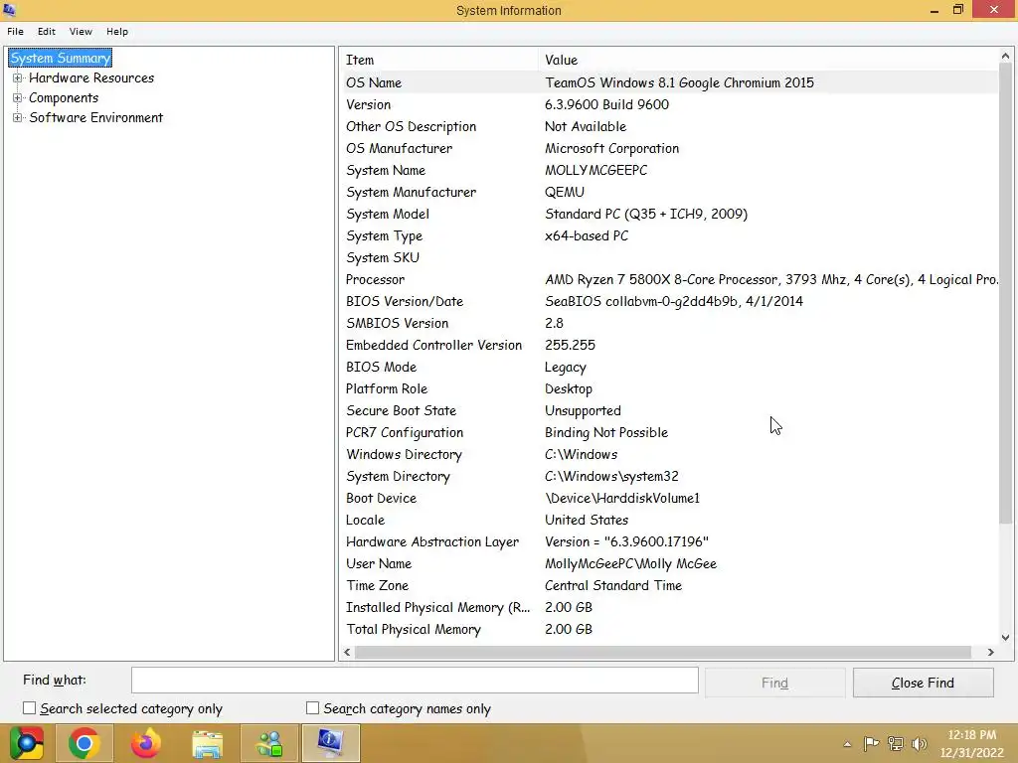
Task: Click the Find what input field
Action: click(x=415, y=681)
